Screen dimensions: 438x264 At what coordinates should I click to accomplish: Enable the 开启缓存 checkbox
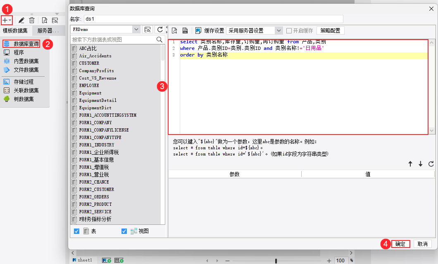point(289,31)
